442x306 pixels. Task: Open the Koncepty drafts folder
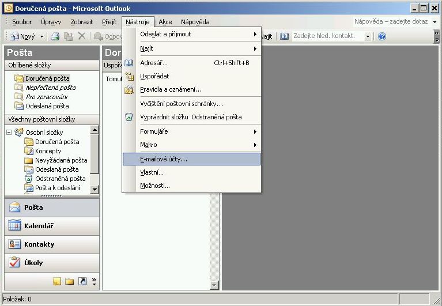point(48,151)
